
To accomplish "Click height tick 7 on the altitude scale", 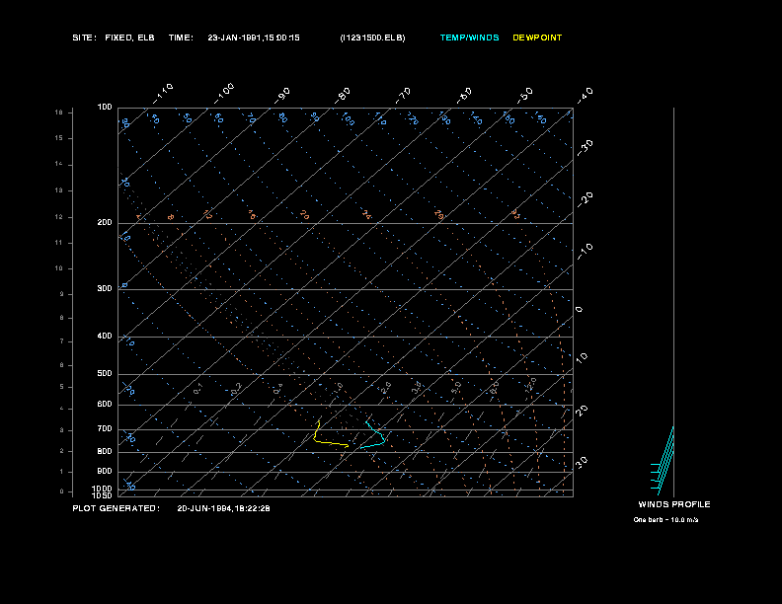I will click(62, 341).
